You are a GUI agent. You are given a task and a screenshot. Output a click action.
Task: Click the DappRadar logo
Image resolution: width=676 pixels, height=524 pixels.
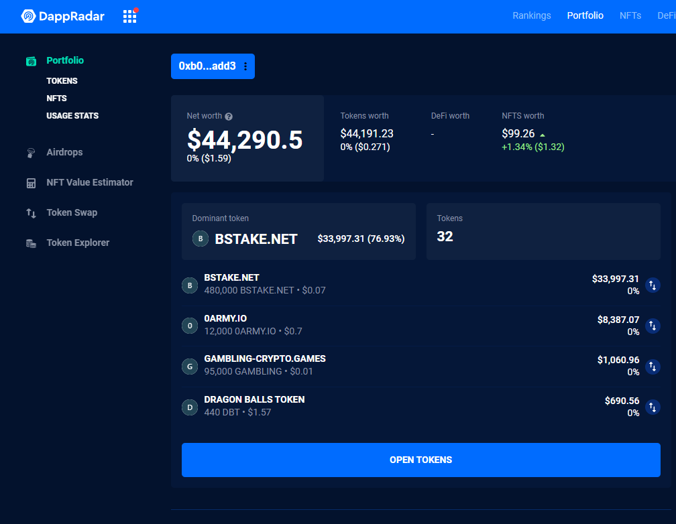pyautogui.click(x=63, y=16)
